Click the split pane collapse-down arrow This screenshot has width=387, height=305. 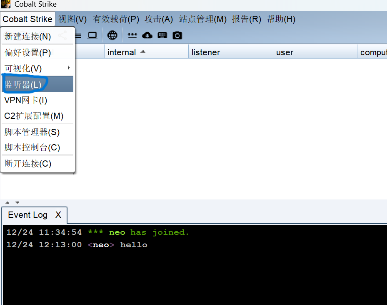click(17, 202)
